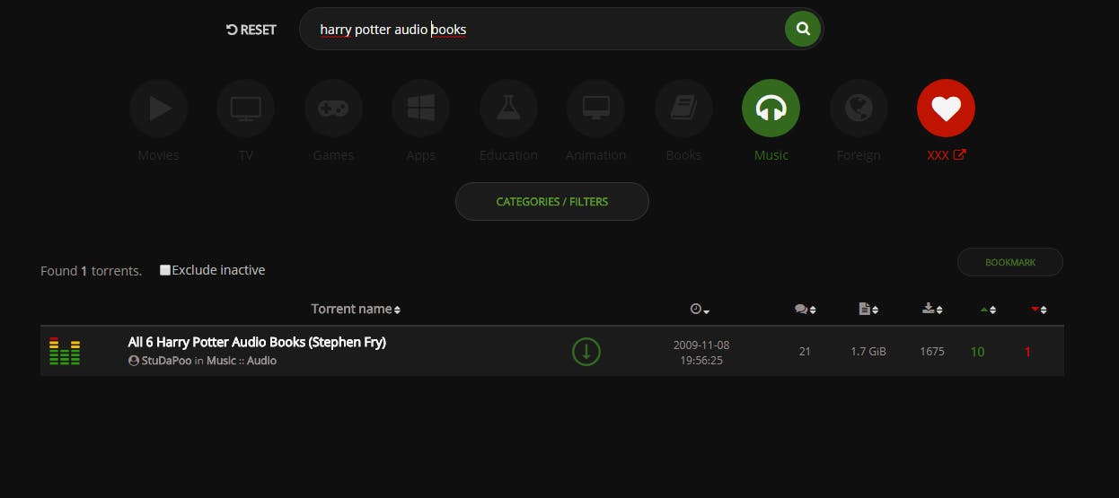This screenshot has height=498, width=1119.
Task: Sort by Torrent name column
Action: (x=356, y=309)
